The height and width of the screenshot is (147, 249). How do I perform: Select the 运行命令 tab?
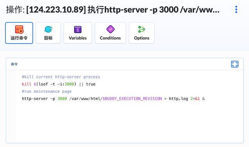(x=19, y=33)
